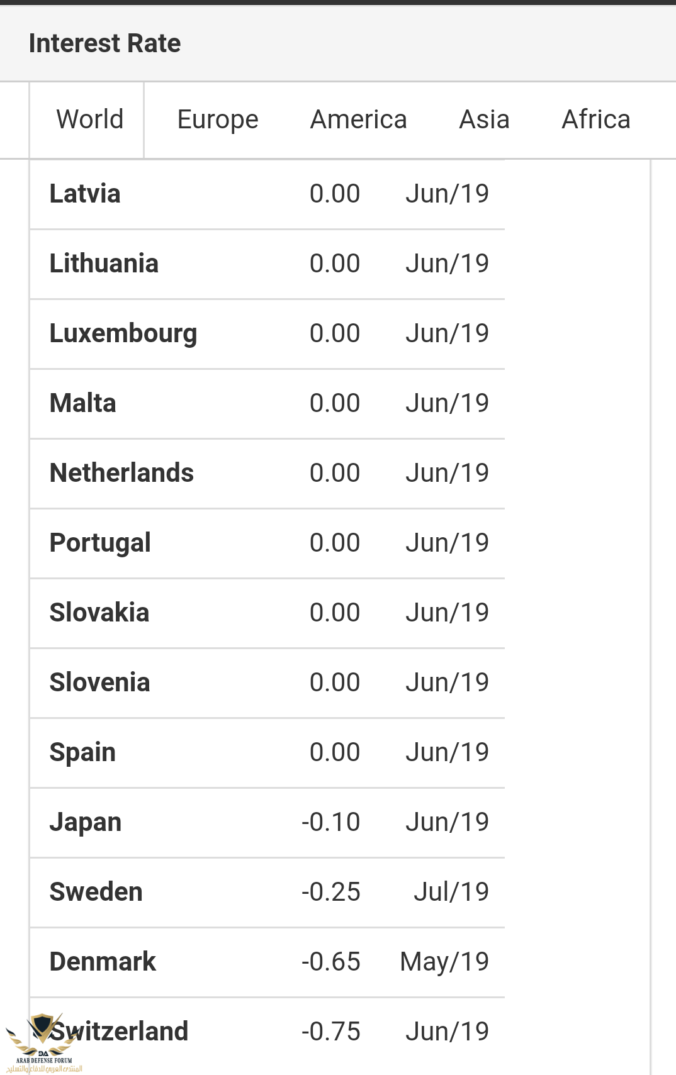
Task: Show the Asia tab
Action: point(484,120)
